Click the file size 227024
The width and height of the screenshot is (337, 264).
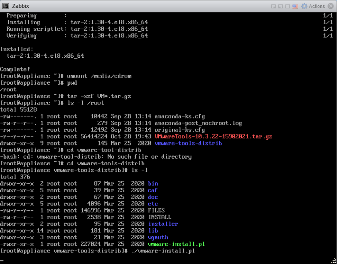click(90, 244)
